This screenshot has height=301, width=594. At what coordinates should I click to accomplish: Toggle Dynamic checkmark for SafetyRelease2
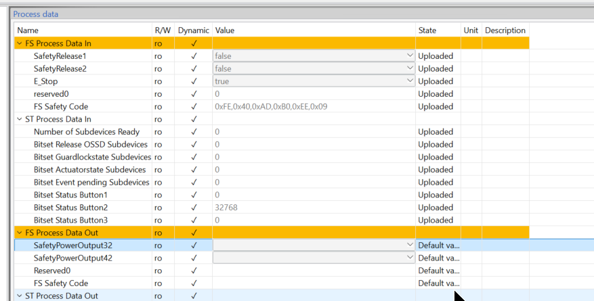(x=194, y=68)
